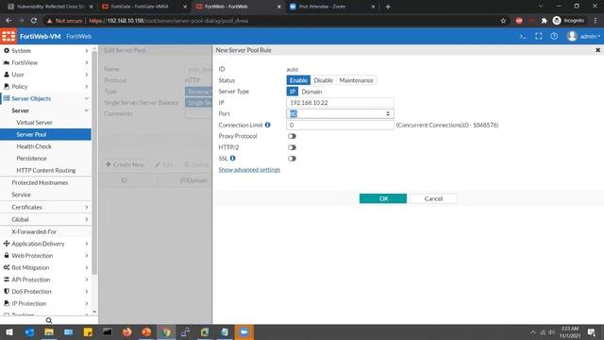Open X-Forwarded-For page

(x=34, y=231)
